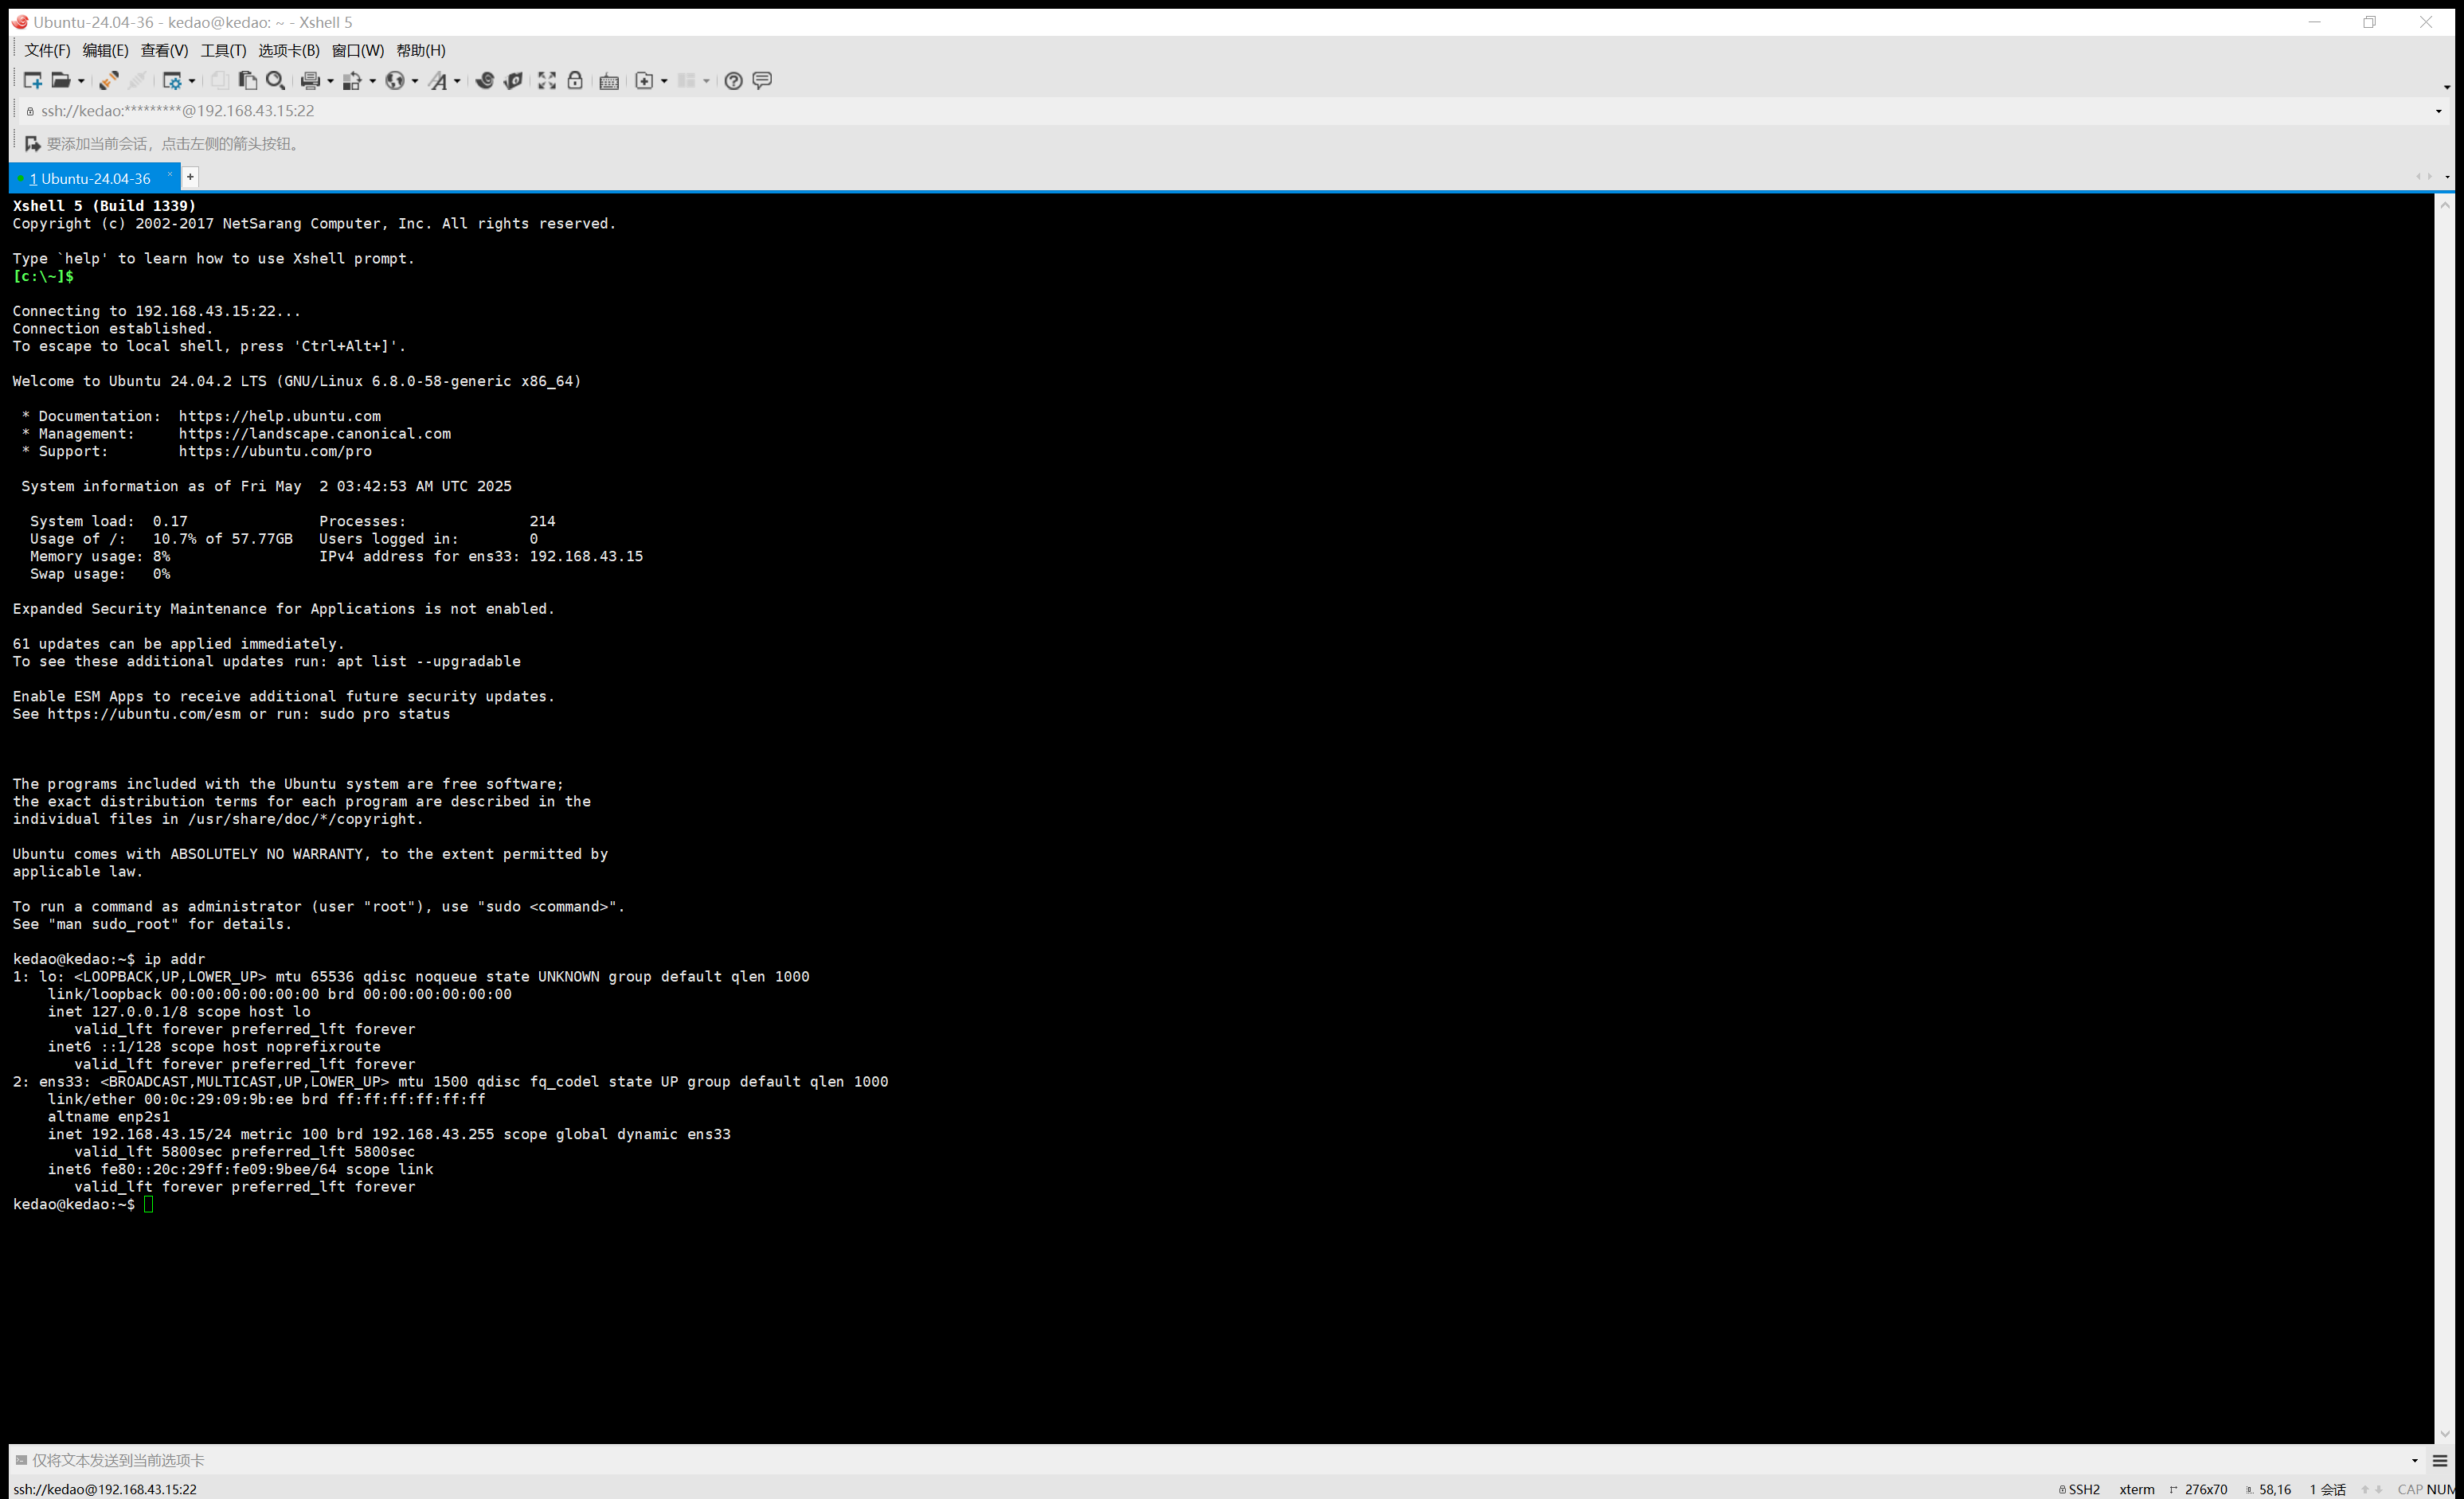Expand the font dropdown arrow
2464x1499 pixels.
(457, 82)
